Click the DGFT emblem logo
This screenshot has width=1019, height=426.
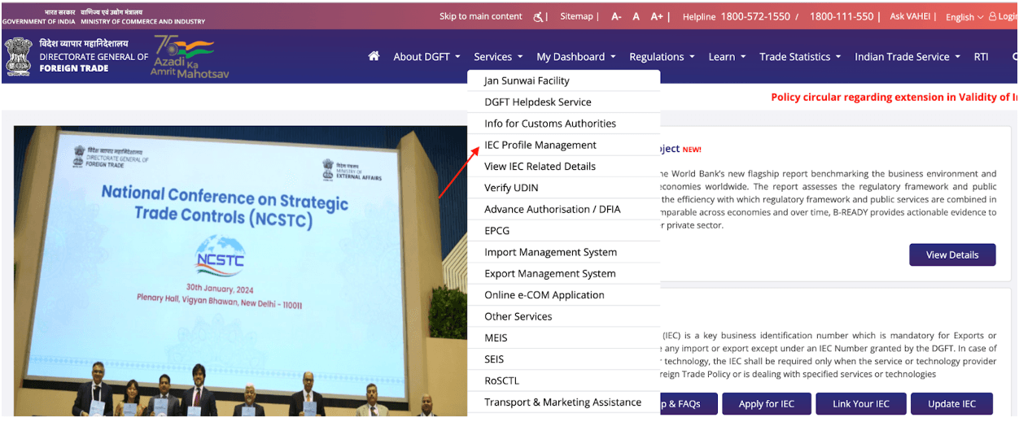click(18, 56)
